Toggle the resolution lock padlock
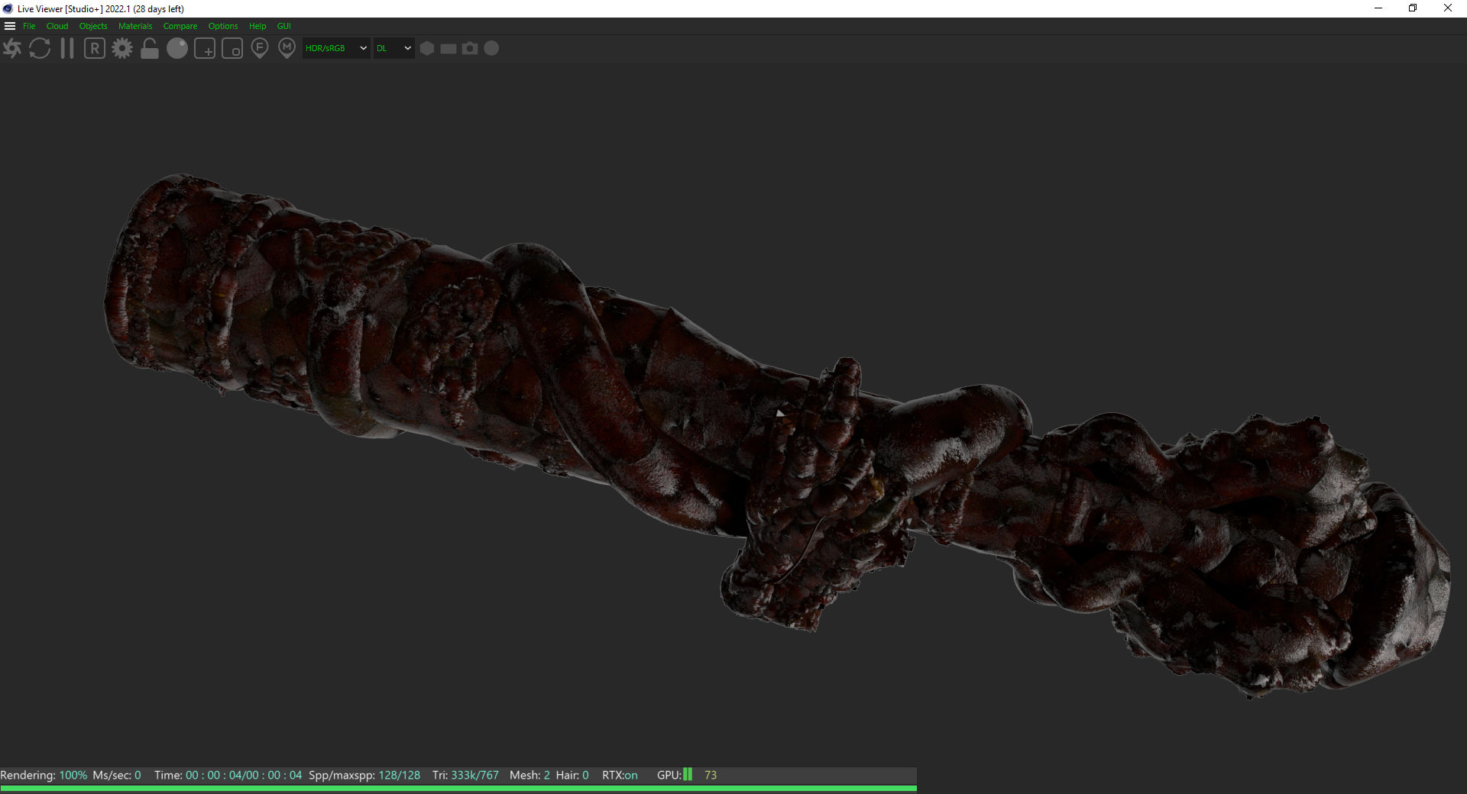This screenshot has width=1467, height=794. tap(150, 49)
